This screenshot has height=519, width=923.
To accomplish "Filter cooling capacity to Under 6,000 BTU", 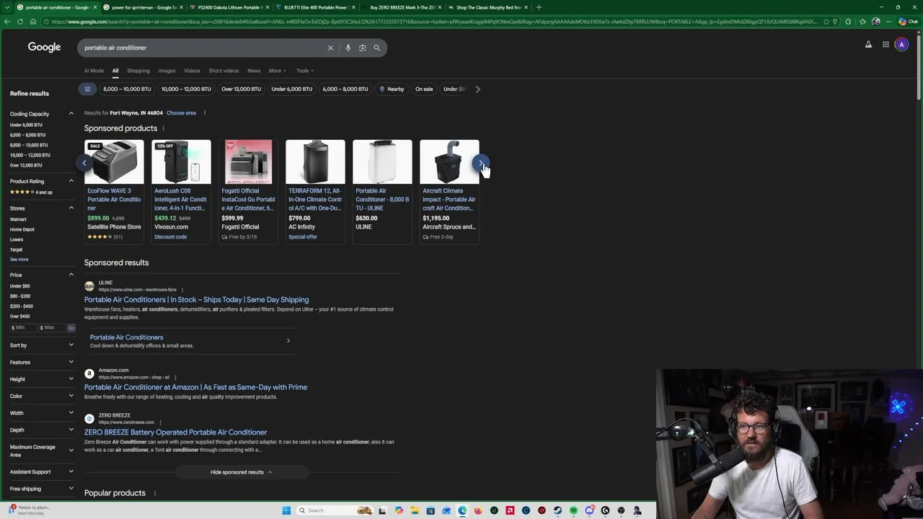I will point(26,125).
